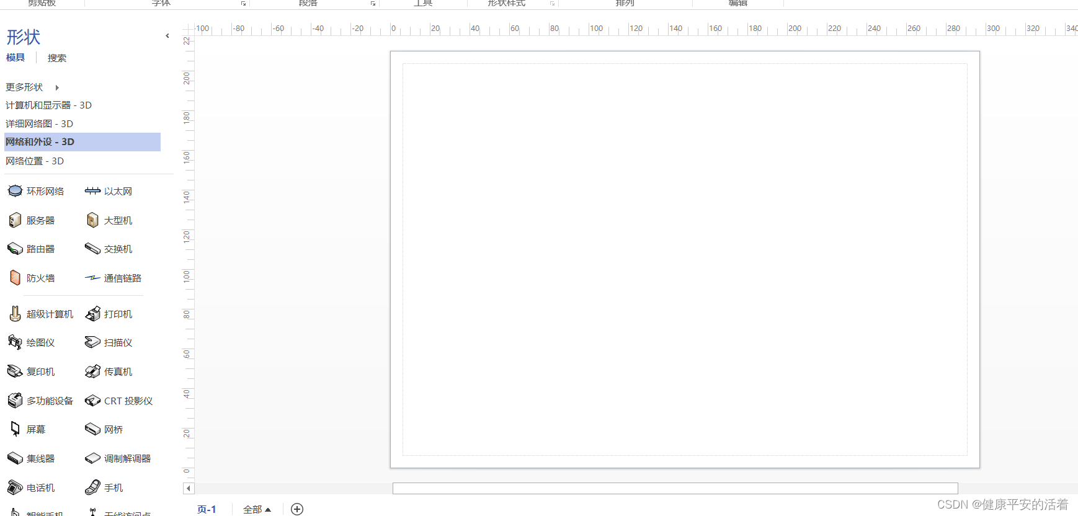Add a new page with plus button
This screenshot has height=516, width=1078.
pos(297,509)
